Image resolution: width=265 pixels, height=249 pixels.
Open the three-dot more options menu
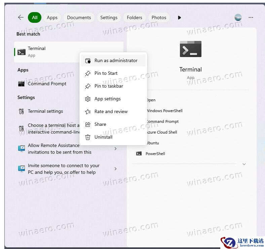click(251, 17)
